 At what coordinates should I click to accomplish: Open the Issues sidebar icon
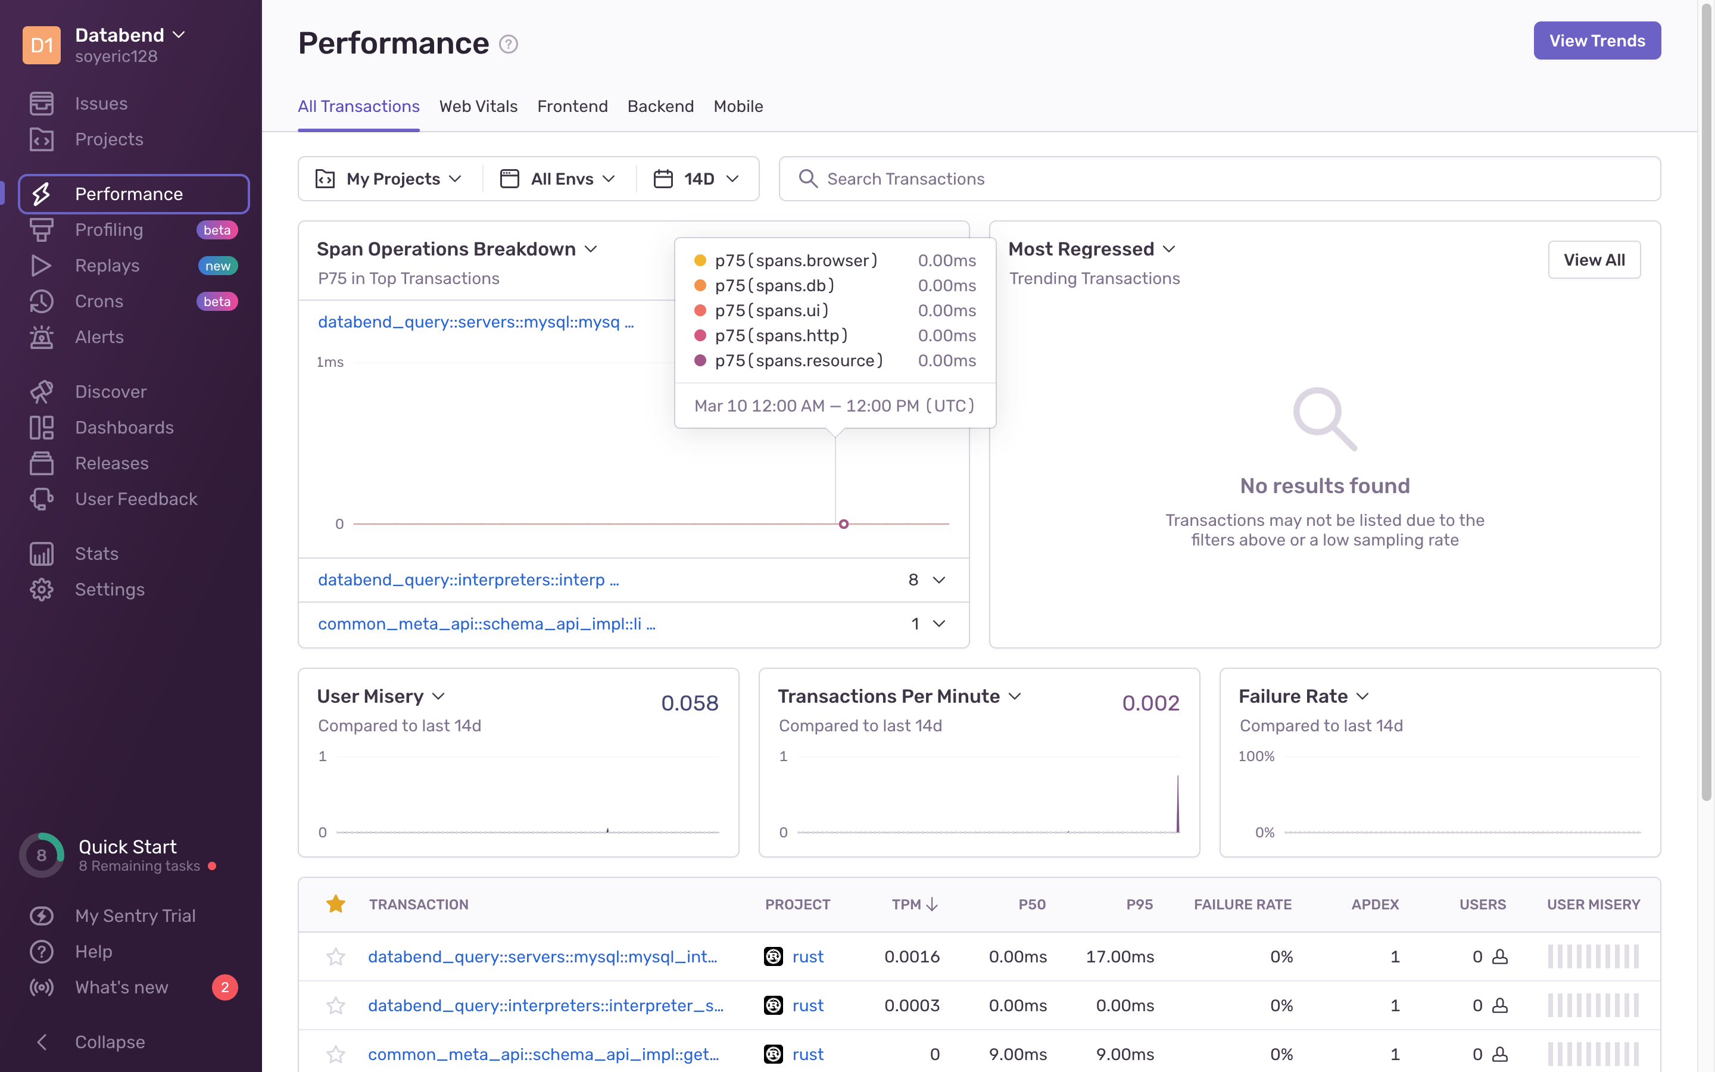click(41, 104)
